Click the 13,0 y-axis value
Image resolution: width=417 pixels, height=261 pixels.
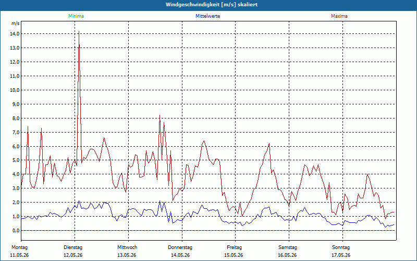pos(15,48)
